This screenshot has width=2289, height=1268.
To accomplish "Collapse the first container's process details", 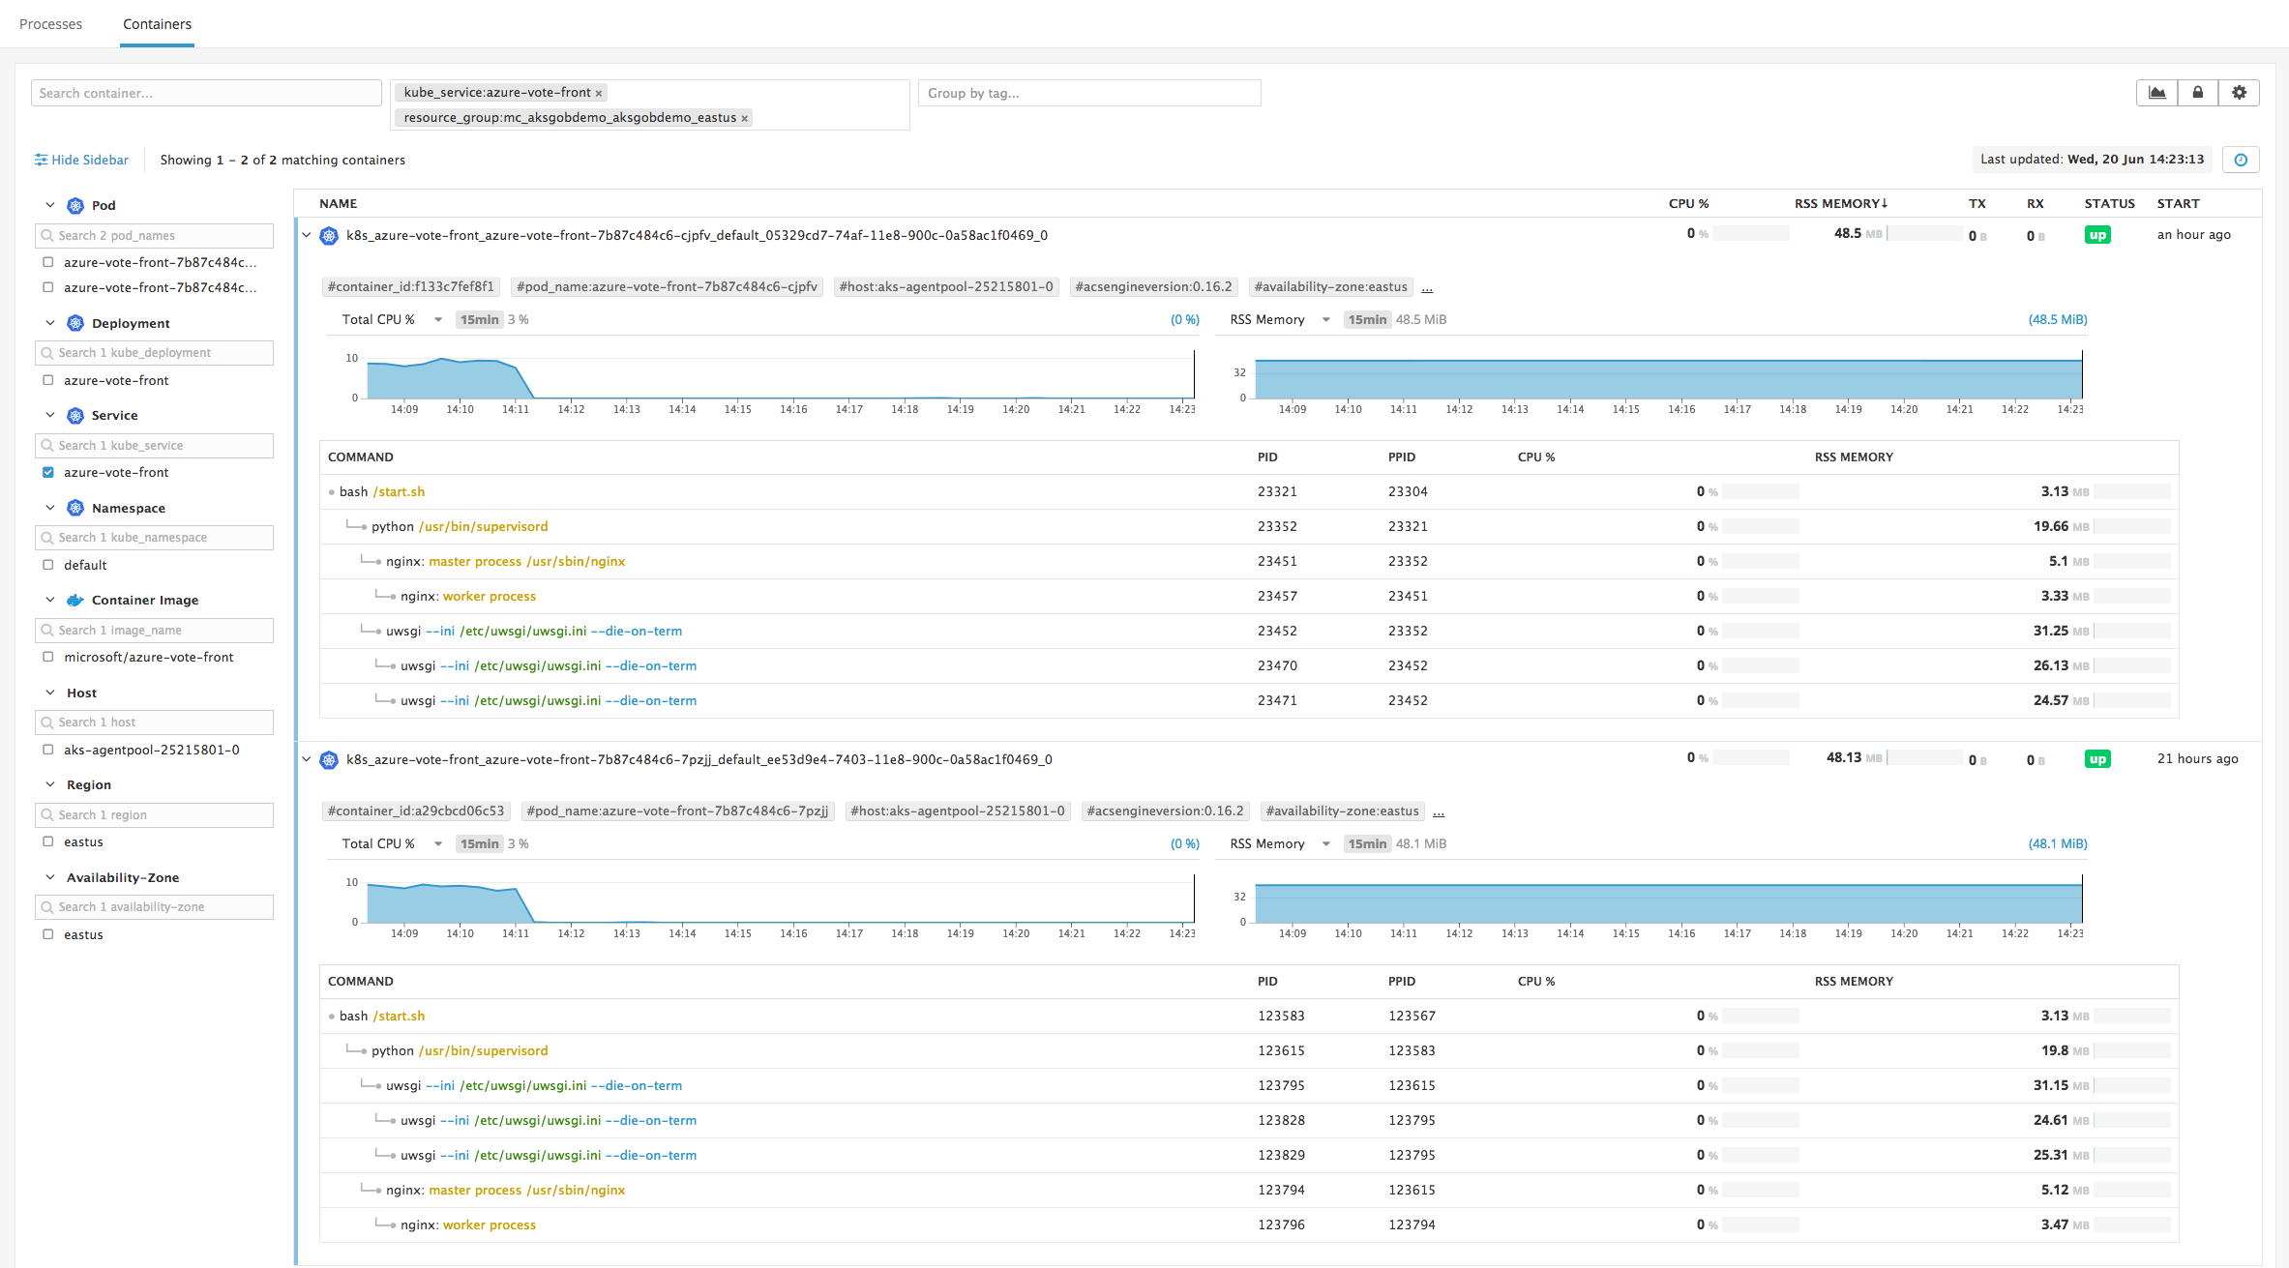I will click(306, 234).
